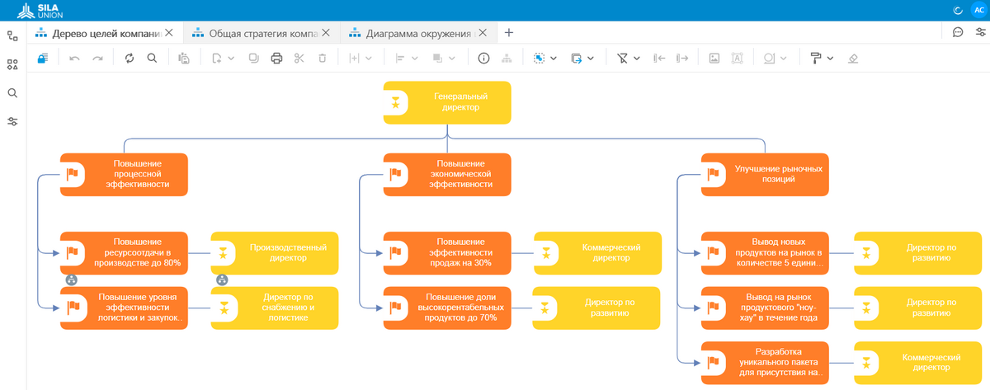Click the clear filter funnel icon
The image size is (990, 390).
(x=623, y=58)
